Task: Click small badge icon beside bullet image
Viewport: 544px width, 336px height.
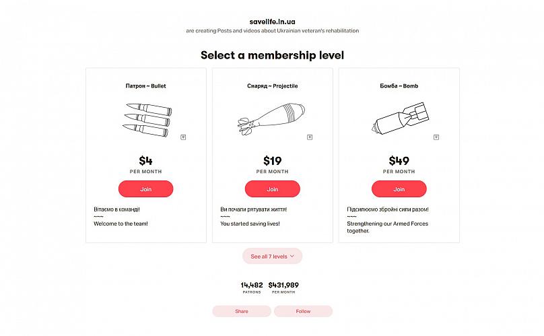Action: coord(183,137)
